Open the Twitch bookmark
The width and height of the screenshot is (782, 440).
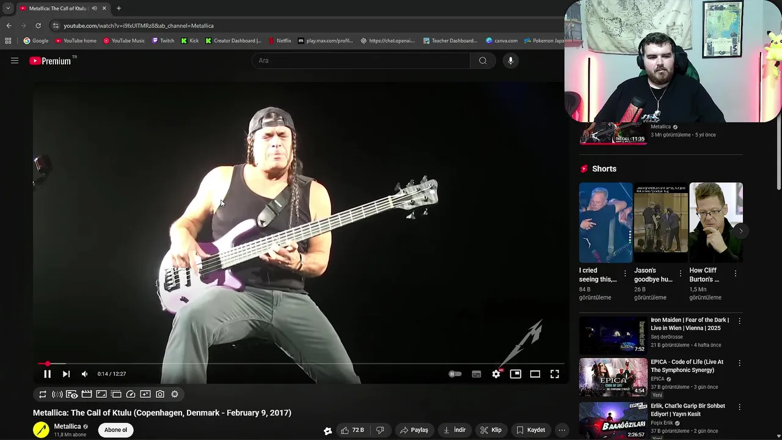pyautogui.click(x=163, y=41)
